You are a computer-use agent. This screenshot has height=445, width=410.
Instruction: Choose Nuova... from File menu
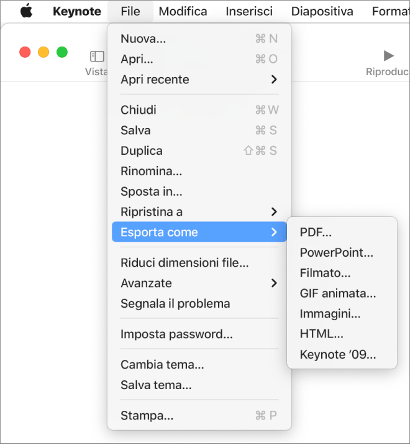[199, 39]
